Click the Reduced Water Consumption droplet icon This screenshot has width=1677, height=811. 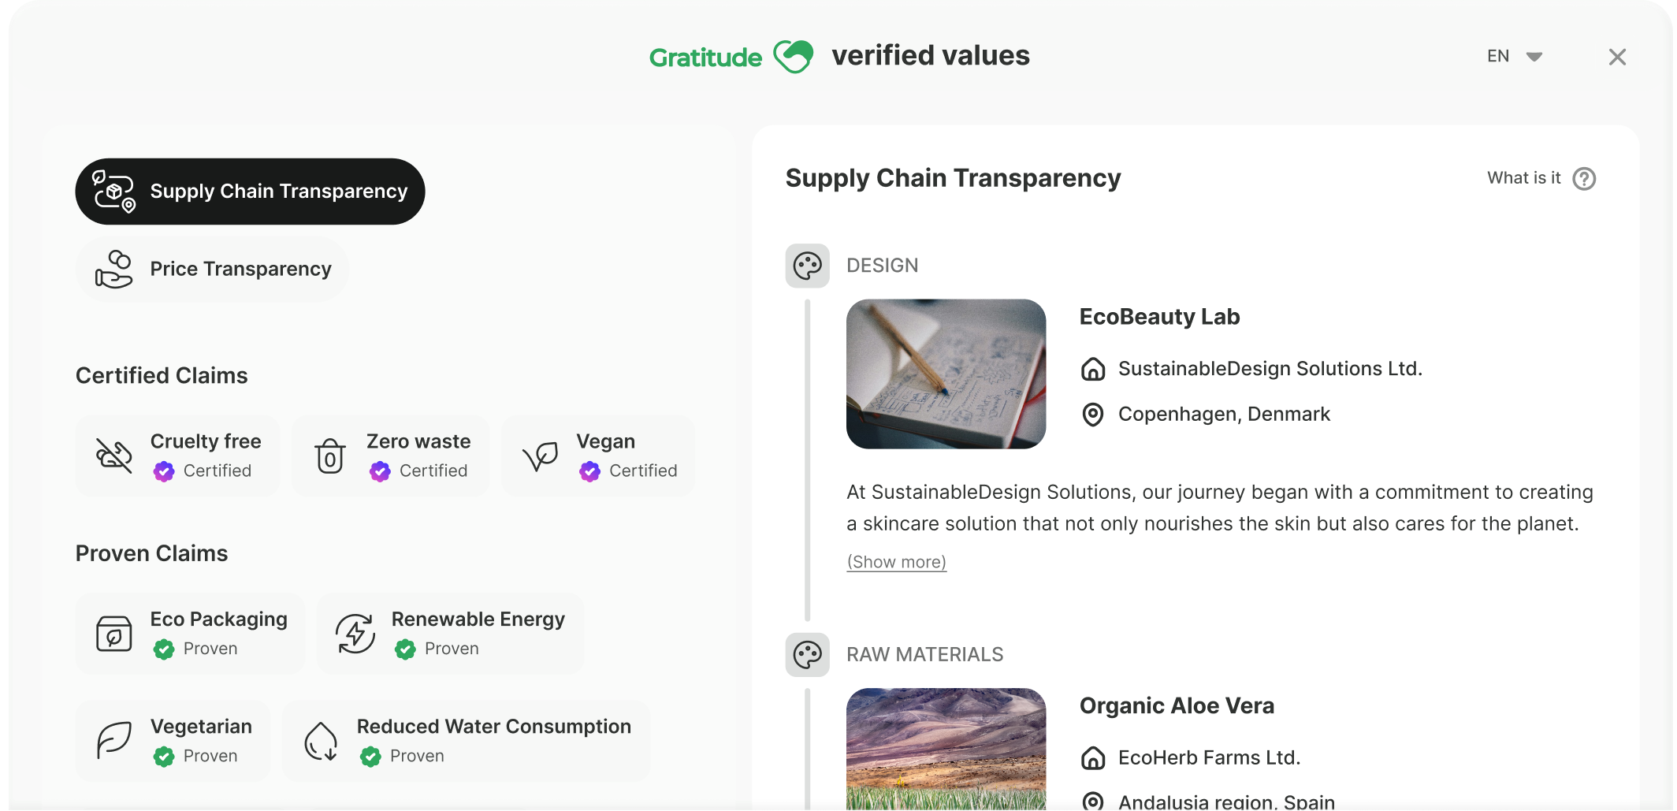pyautogui.click(x=322, y=741)
